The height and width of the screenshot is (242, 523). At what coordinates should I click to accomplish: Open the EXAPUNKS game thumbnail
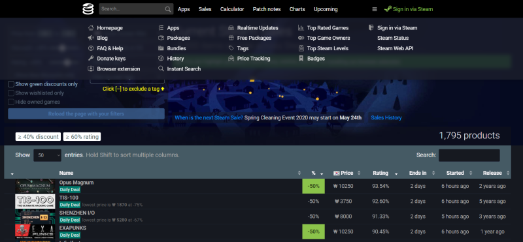pyautogui.click(x=35, y=232)
